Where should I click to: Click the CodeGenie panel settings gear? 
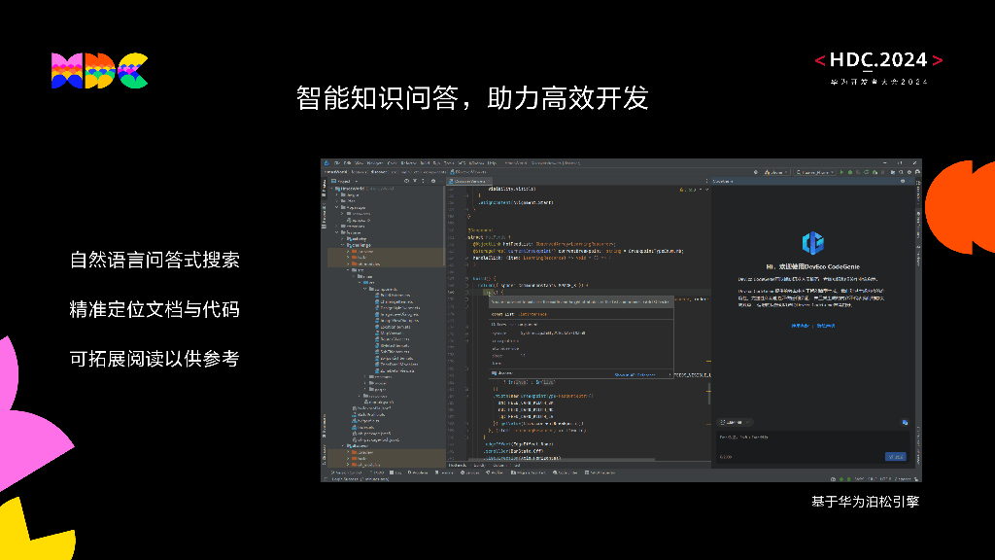click(905, 182)
